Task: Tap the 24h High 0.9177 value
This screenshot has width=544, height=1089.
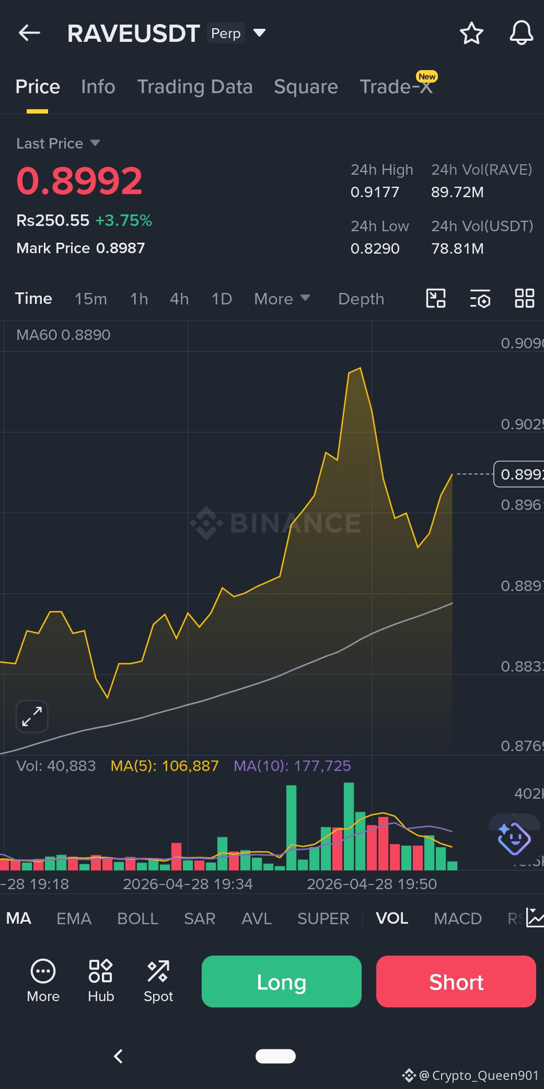Action: pos(375,192)
